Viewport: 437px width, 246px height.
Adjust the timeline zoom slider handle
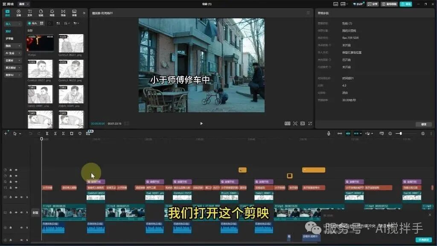[x=400, y=134]
